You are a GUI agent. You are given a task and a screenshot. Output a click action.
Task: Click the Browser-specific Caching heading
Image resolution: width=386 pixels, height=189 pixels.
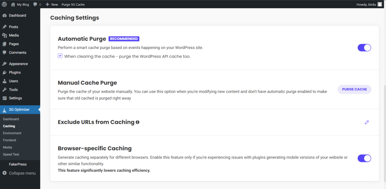(x=95, y=148)
